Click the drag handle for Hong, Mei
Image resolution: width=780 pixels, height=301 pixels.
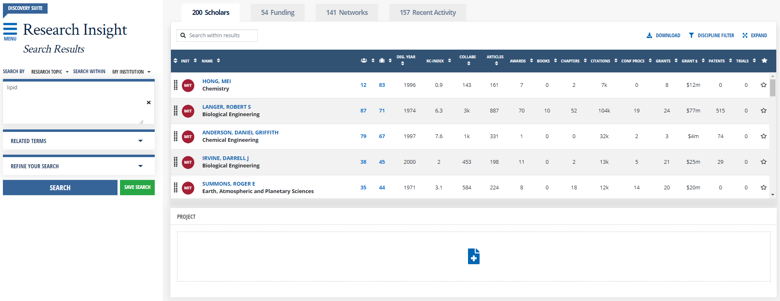[176, 85]
